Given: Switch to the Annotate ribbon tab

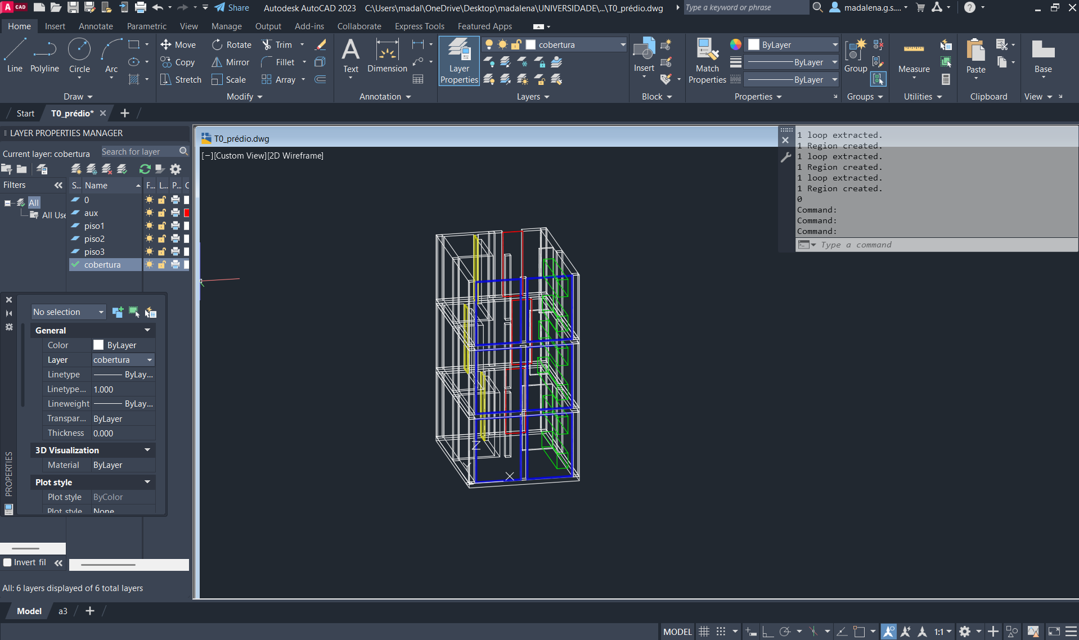Looking at the screenshot, I should [x=96, y=26].
